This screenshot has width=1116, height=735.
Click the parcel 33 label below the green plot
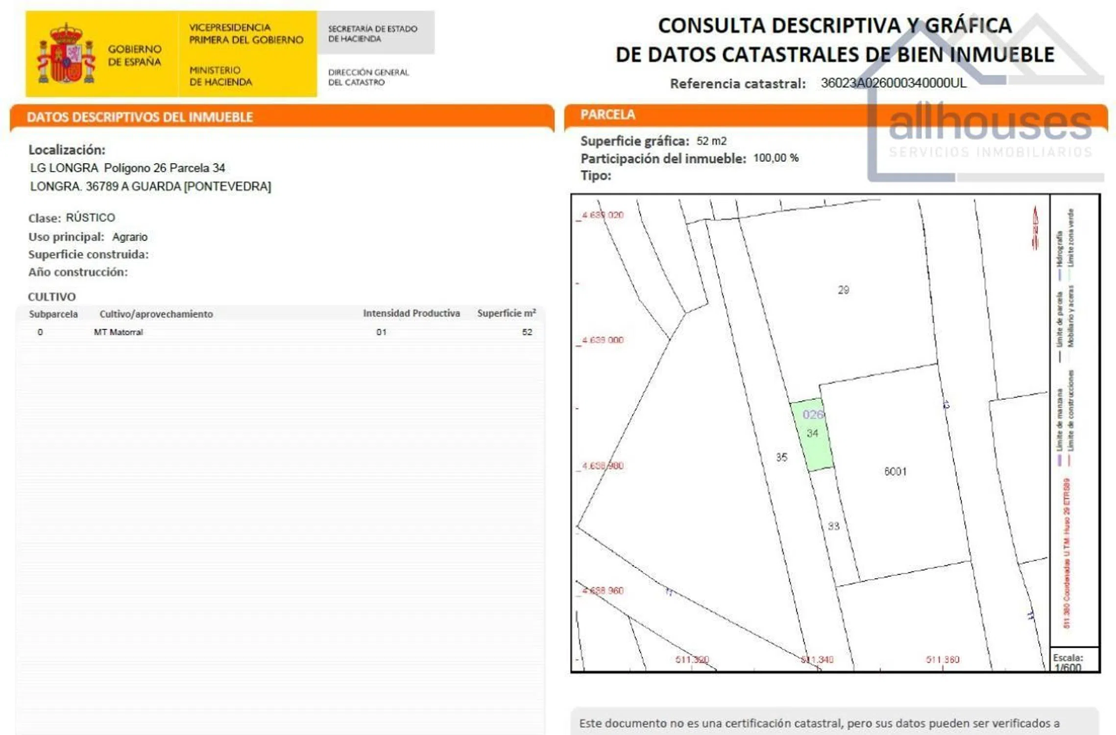tap(833, 526)
